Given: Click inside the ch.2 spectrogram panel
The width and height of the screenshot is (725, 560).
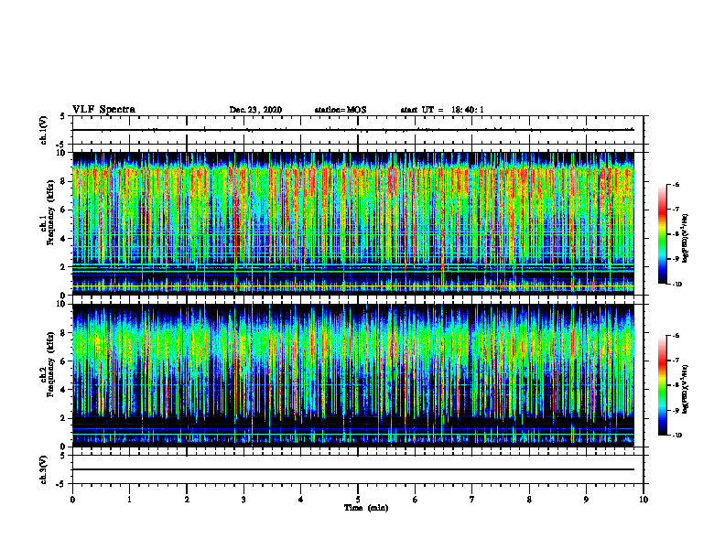Looking at the screenshot, I should tap(353, 375).
